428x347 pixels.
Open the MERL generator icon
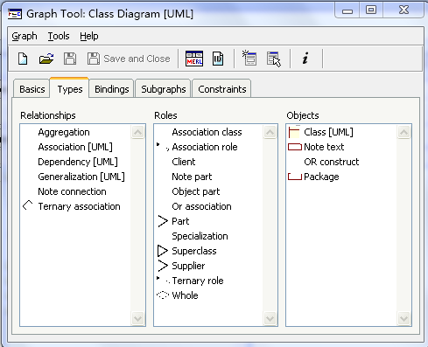[x=194, y=59]
